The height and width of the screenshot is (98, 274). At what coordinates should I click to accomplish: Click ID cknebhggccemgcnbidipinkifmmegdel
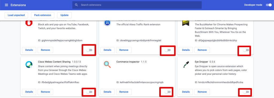click(139, 40)
